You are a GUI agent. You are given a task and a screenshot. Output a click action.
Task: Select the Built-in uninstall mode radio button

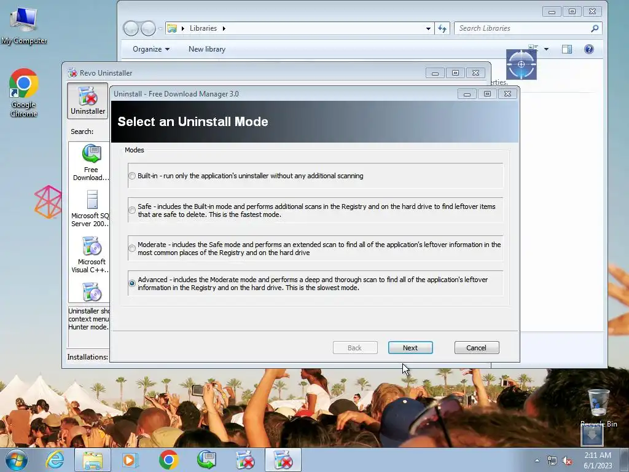132,176
